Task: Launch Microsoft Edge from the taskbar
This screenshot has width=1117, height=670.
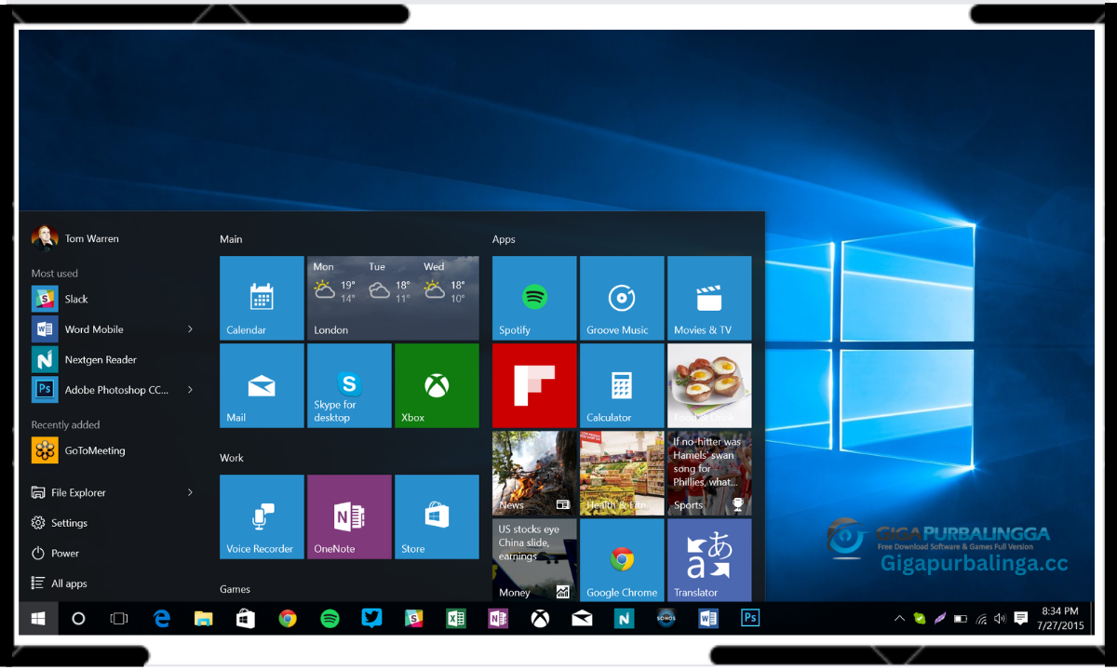Action: (162, 618)
